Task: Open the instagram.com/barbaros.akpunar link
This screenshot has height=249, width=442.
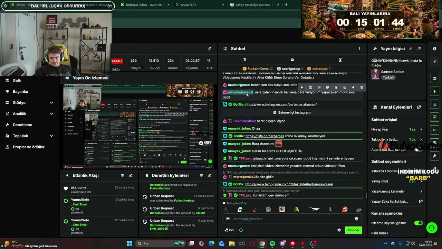Action: pyautogui.click(x=281, y=104)
